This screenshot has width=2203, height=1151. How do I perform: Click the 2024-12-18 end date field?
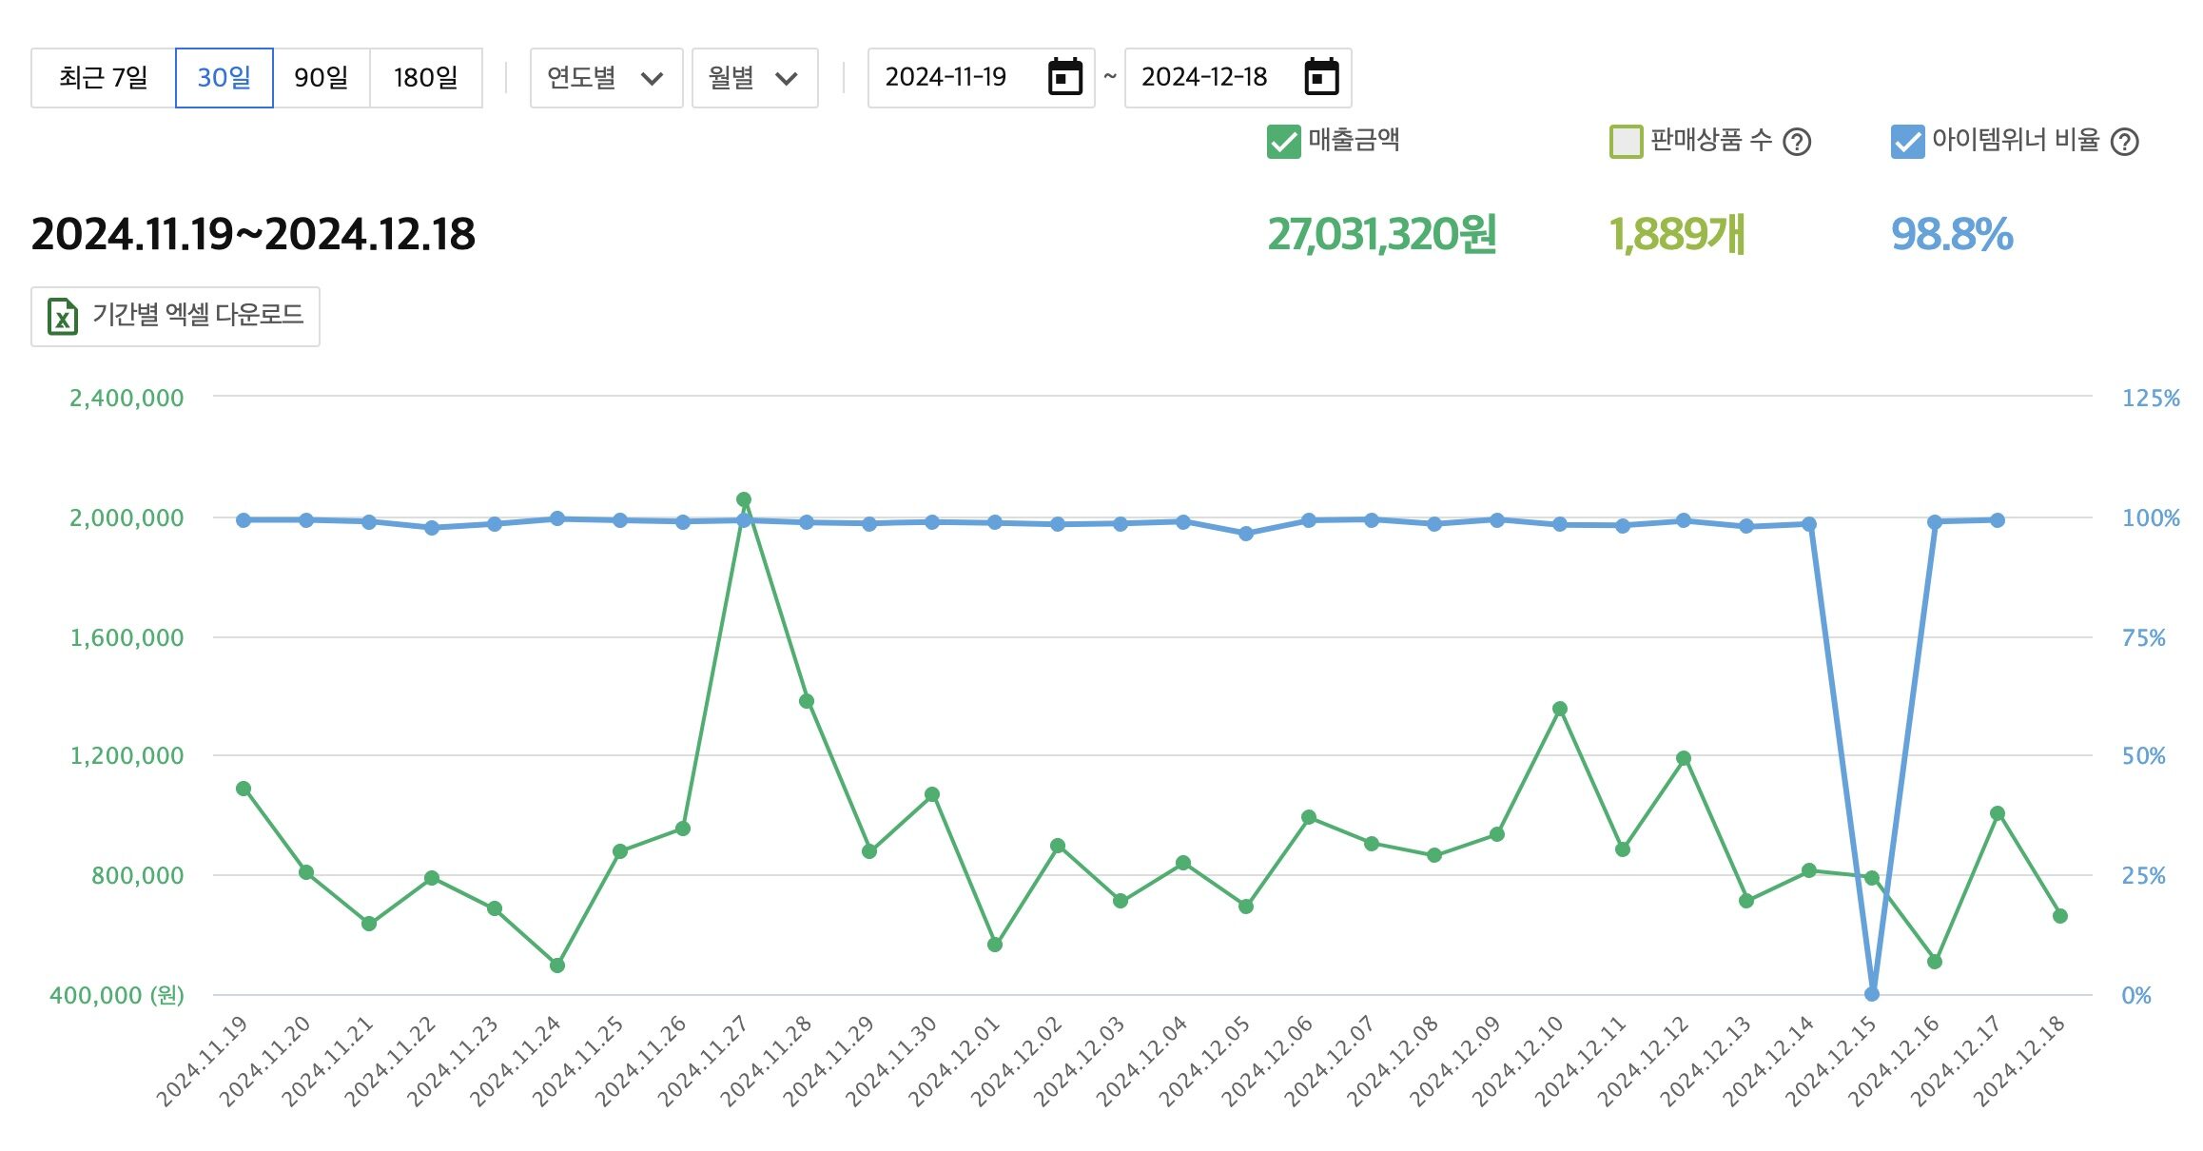coord(1204,77)
